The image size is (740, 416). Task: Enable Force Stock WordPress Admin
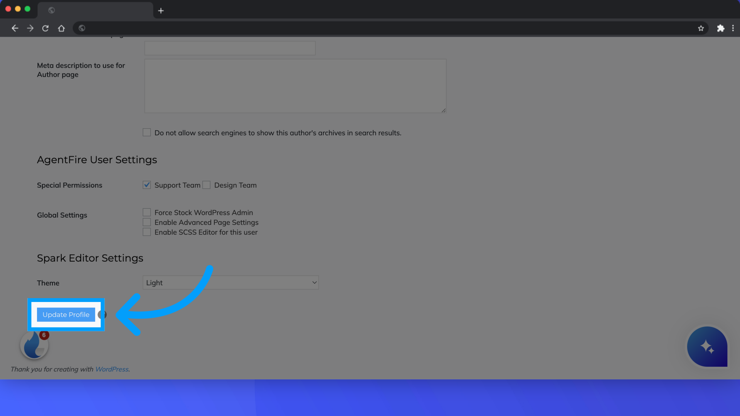pyautogui.click(x=146, y=212)
